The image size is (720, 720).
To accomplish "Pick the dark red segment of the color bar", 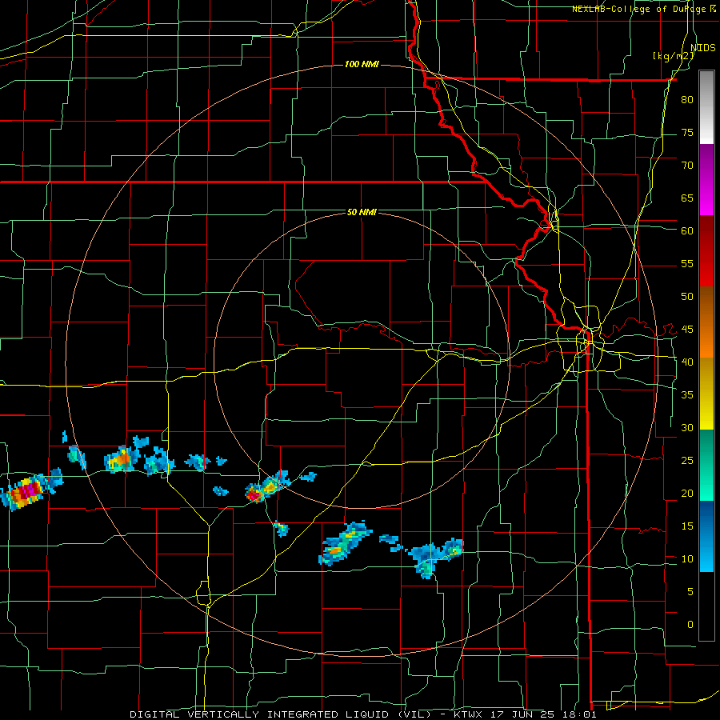I will click(x=706, y=251).
